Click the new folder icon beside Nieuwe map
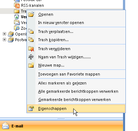Screen dimensions: 138x131 (31, 65)
